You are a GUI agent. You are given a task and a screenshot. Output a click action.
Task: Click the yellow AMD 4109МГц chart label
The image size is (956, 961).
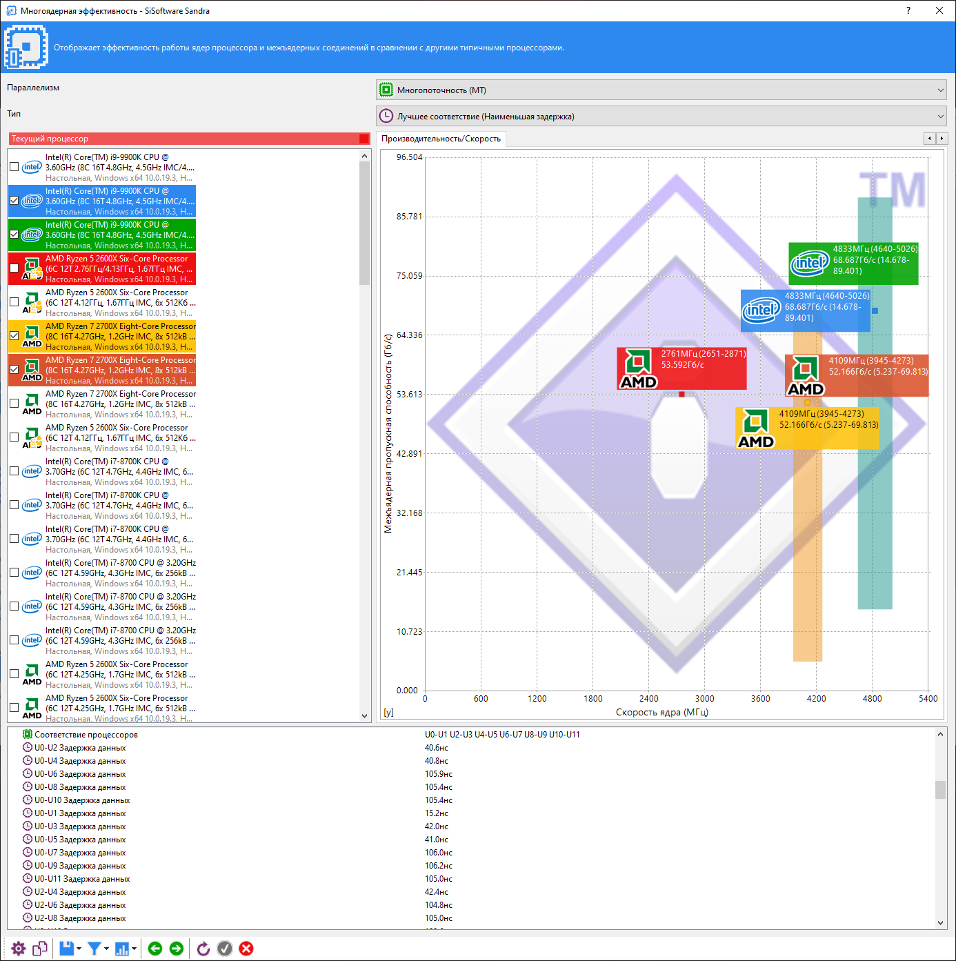807,428
